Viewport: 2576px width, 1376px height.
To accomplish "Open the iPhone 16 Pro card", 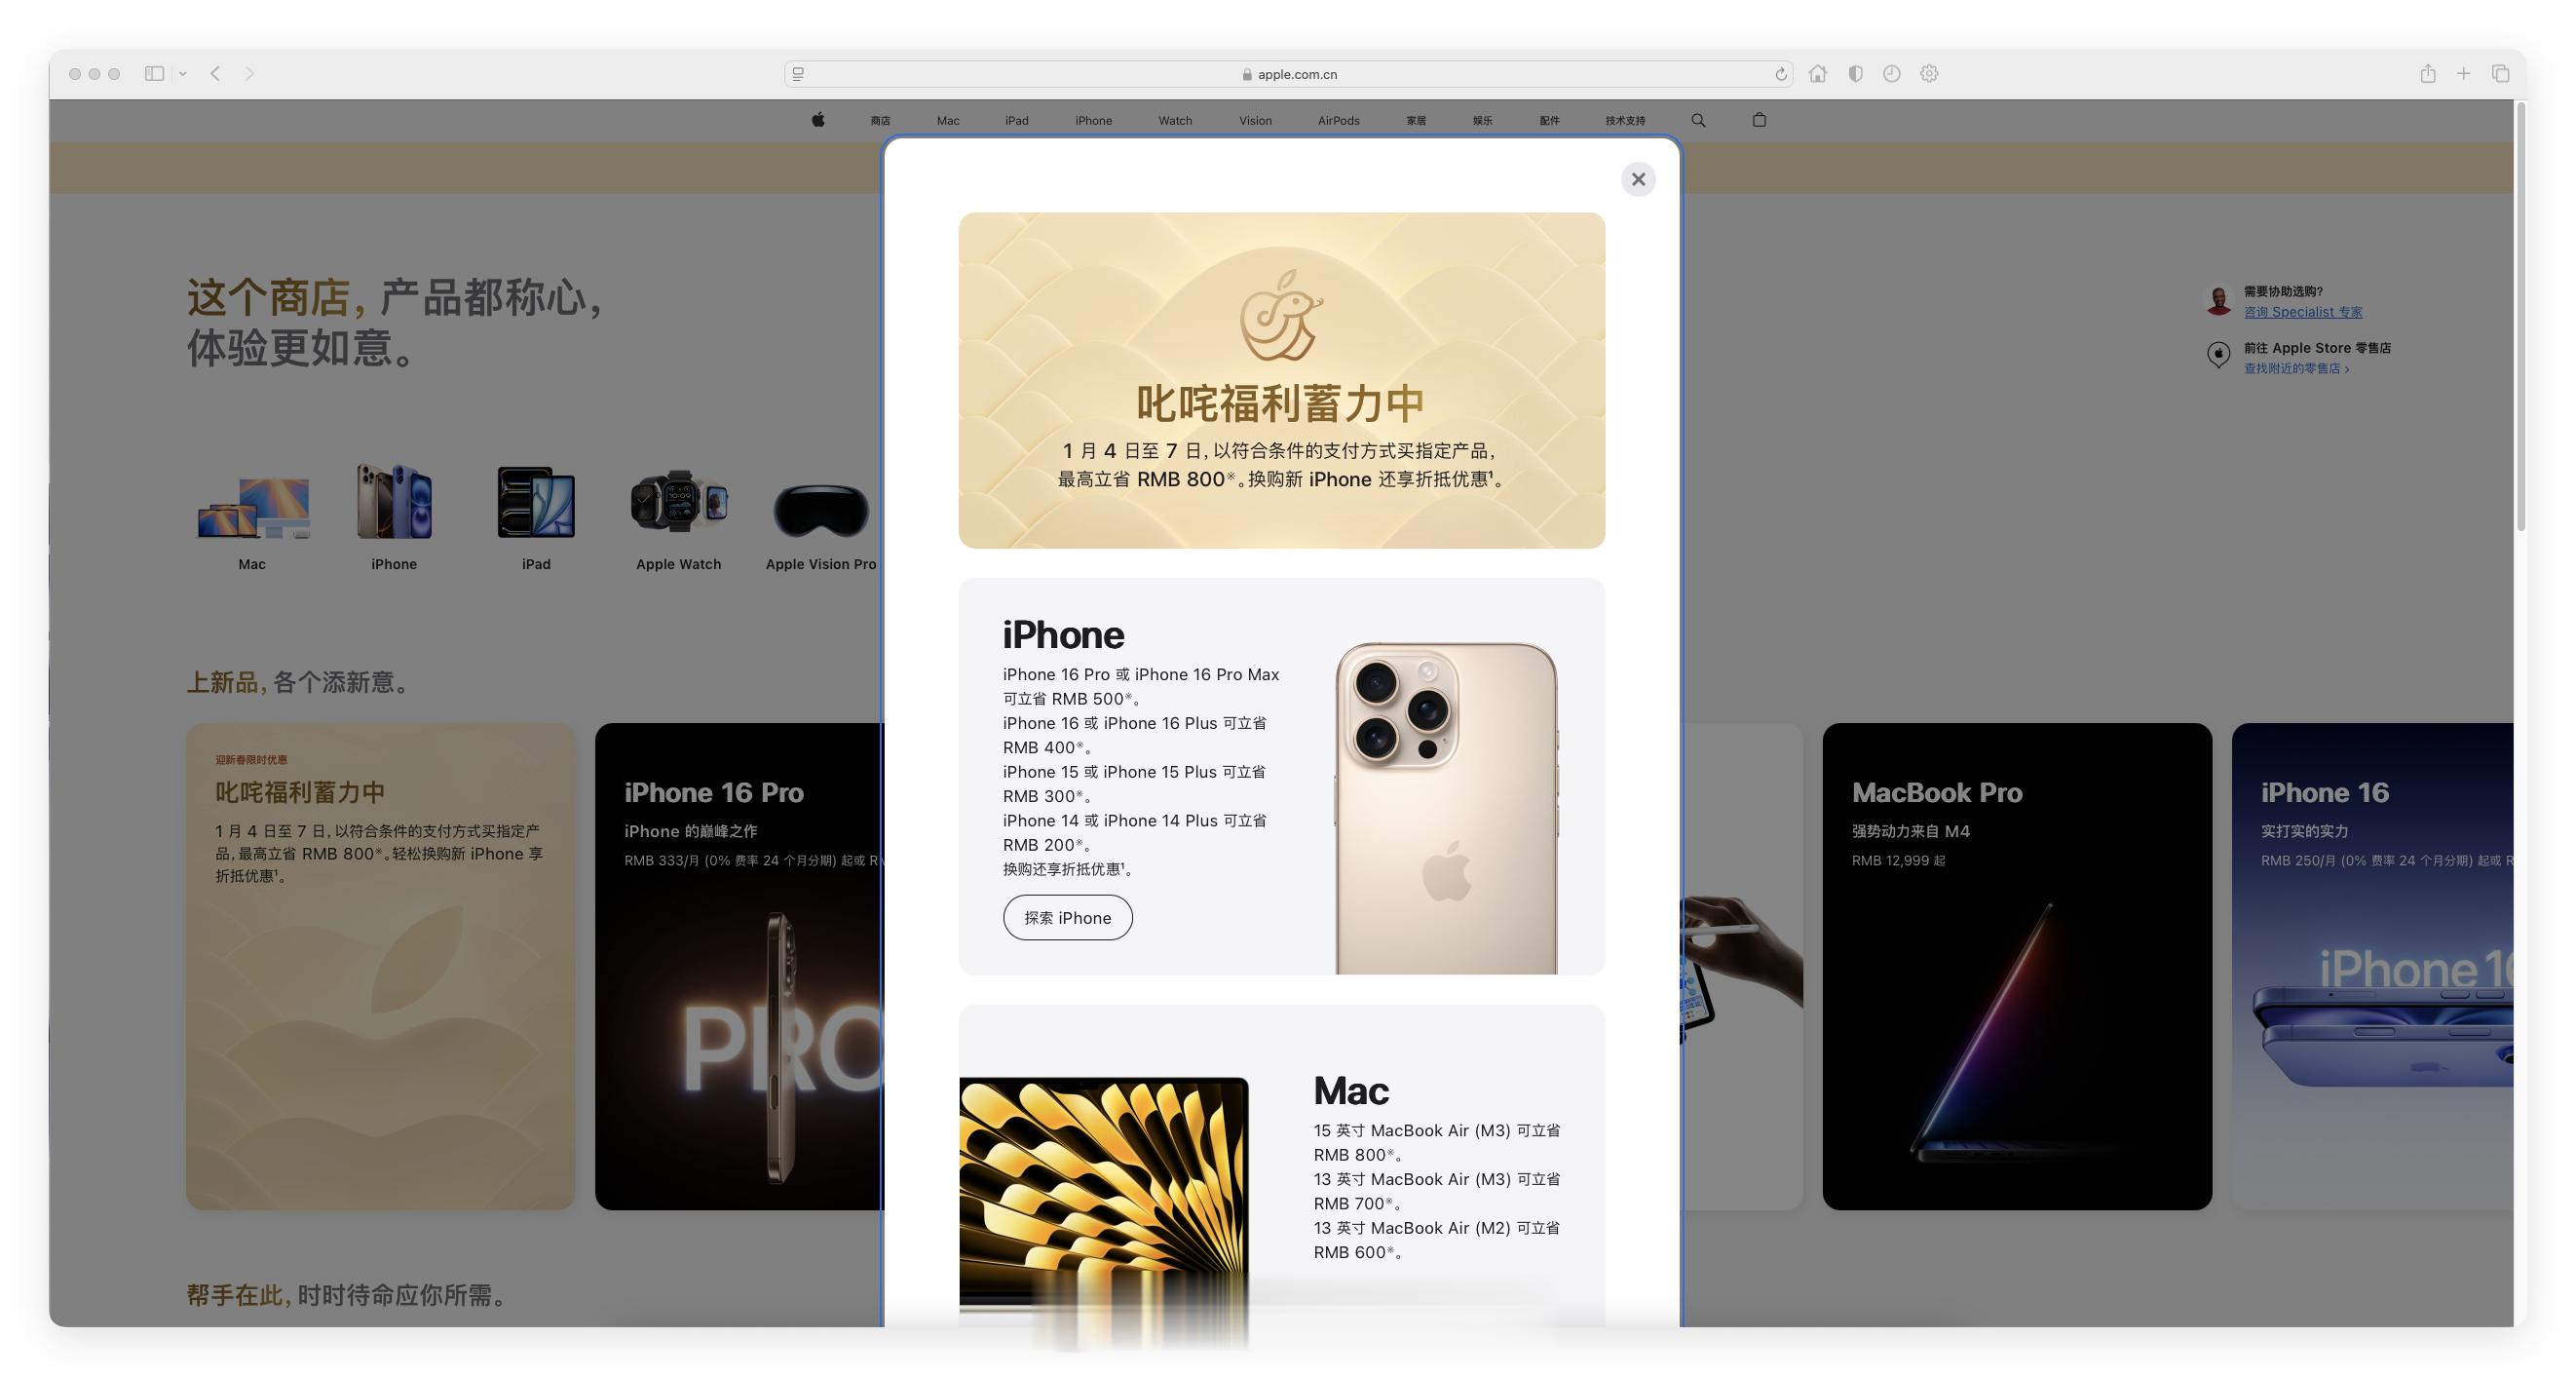I will (x=739, y=966).
